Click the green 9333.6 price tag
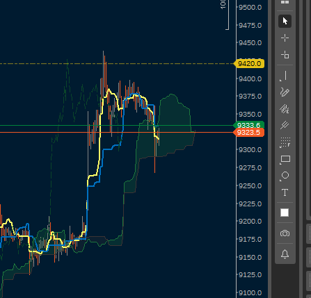Image resolution: width=311 pixels, height=298 pixels. [248, 125]
